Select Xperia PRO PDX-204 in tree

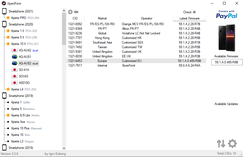click(x=25, y=18)
